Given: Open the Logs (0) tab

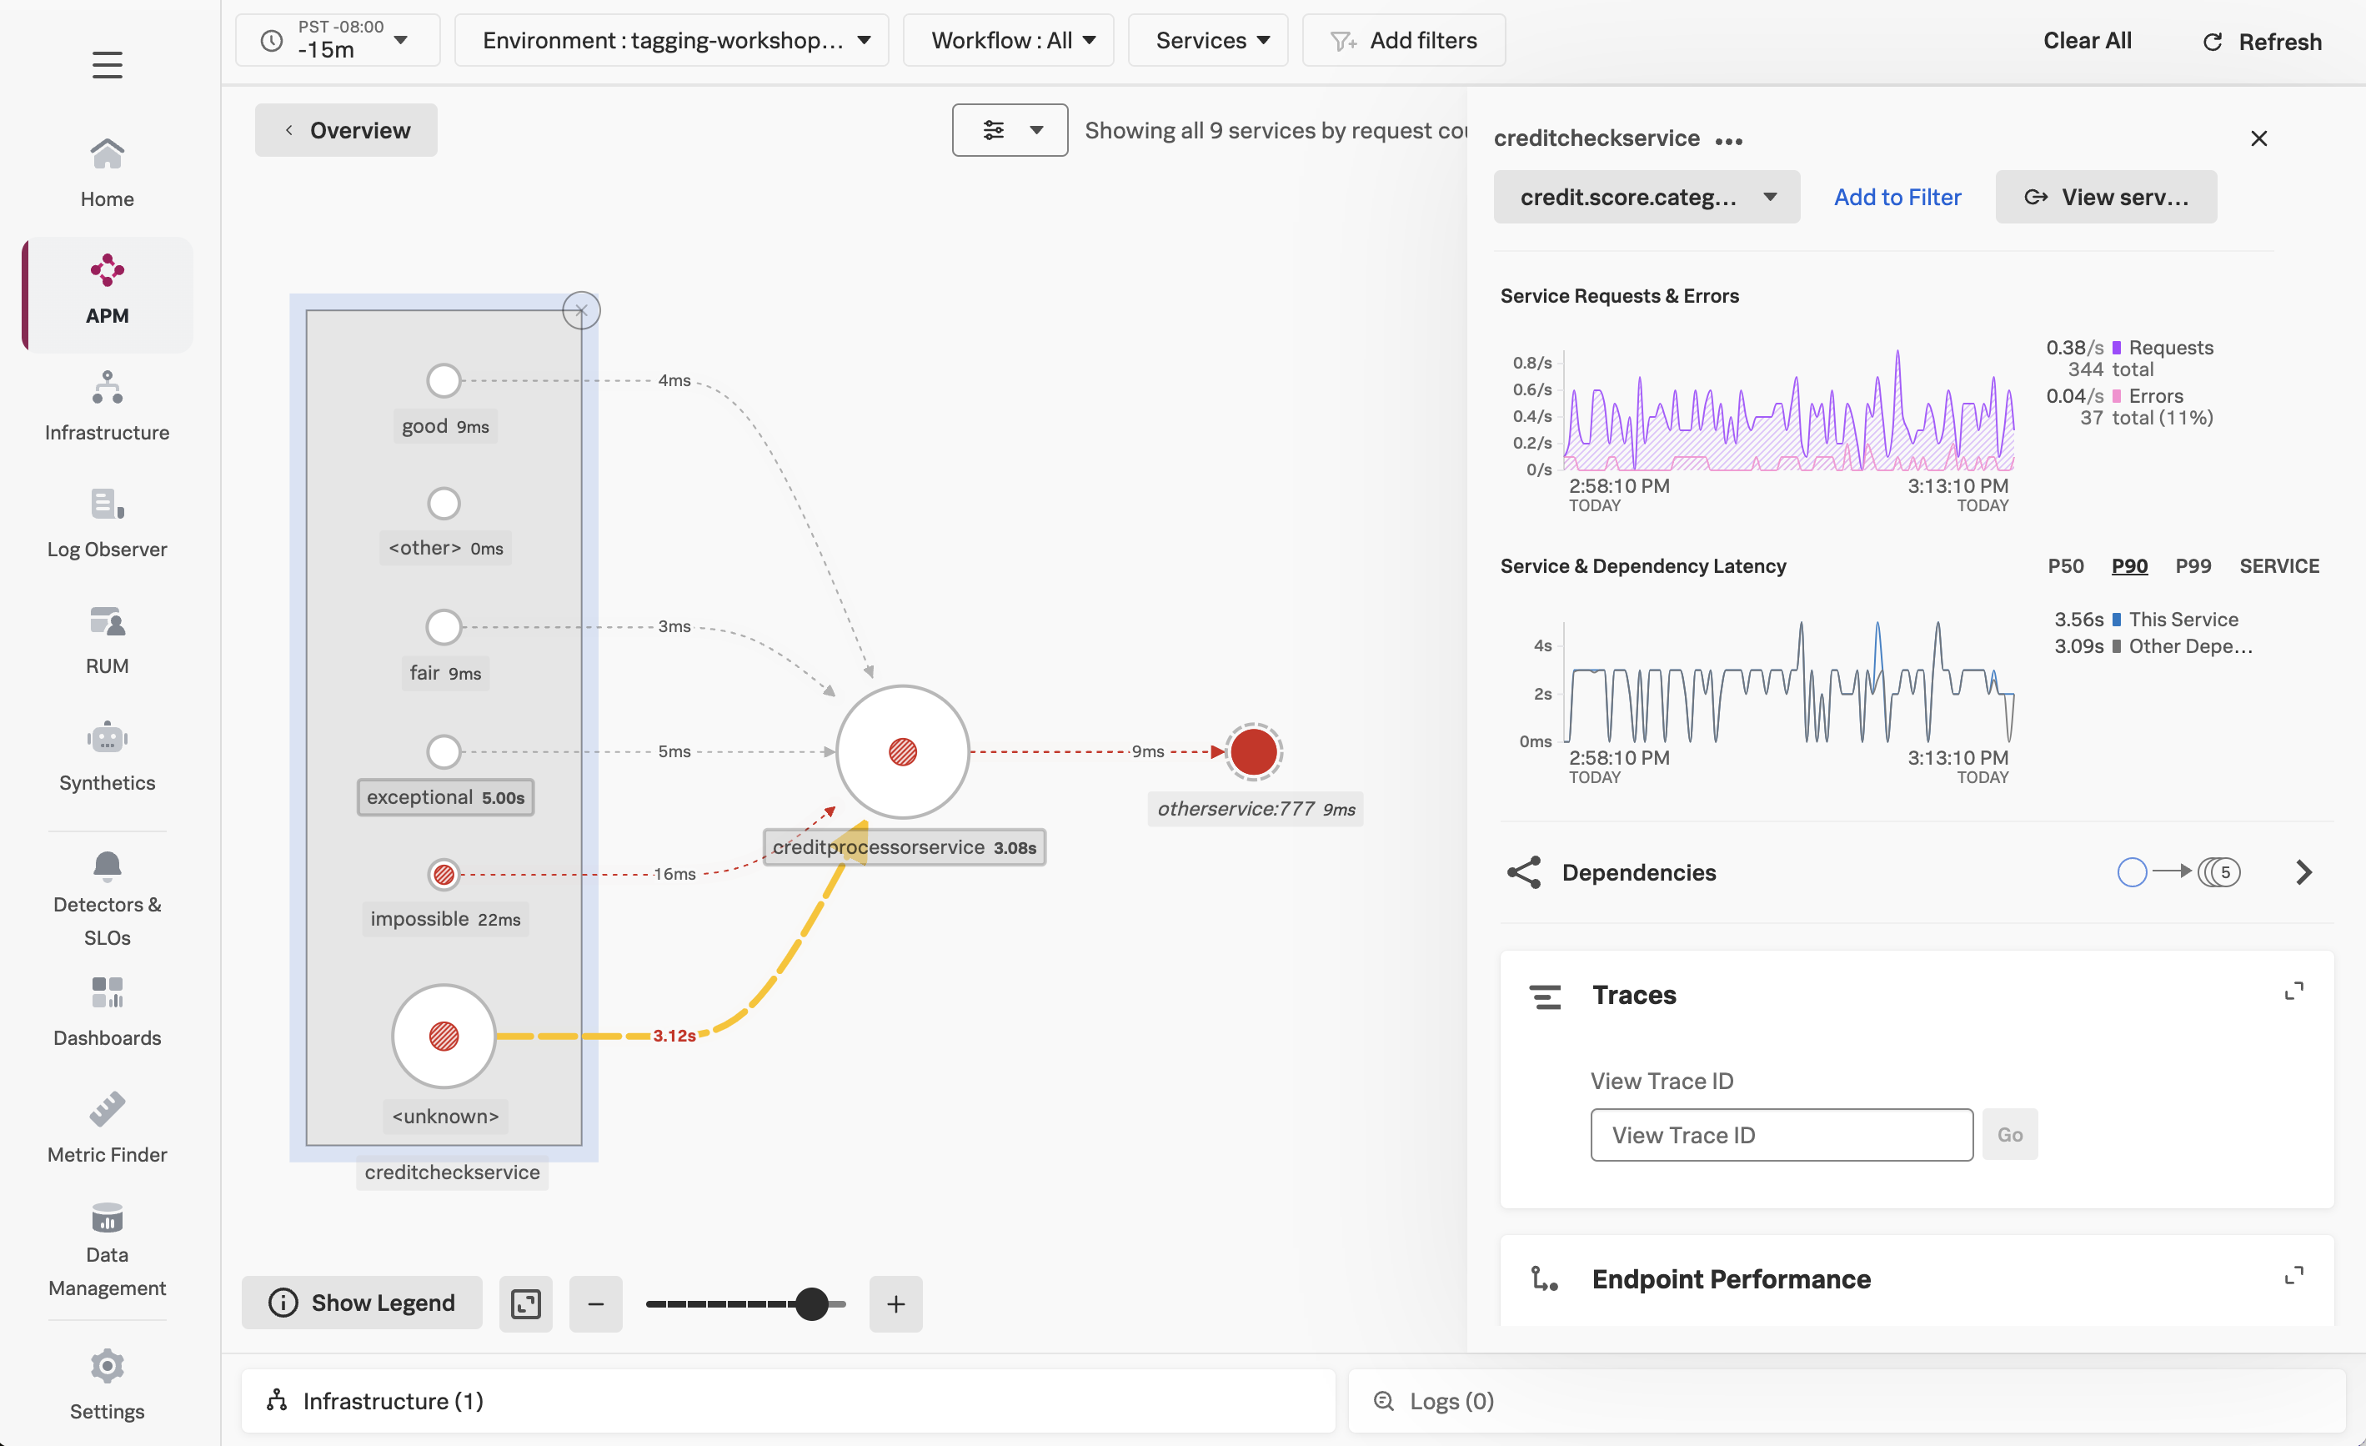Looking at the screenshot, I should (x=1450, y=1400).
